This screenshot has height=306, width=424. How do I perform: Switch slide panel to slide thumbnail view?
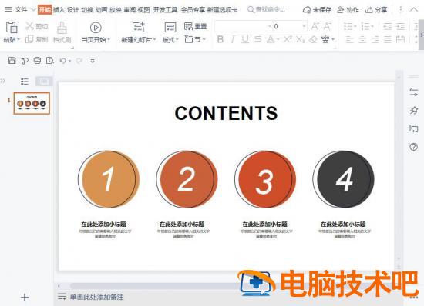pyautogui.click(x=43, y=81)
